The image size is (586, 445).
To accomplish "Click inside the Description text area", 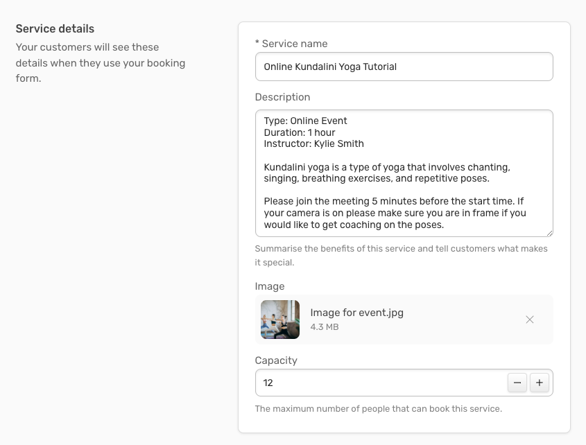I will [x=404, y=173].
